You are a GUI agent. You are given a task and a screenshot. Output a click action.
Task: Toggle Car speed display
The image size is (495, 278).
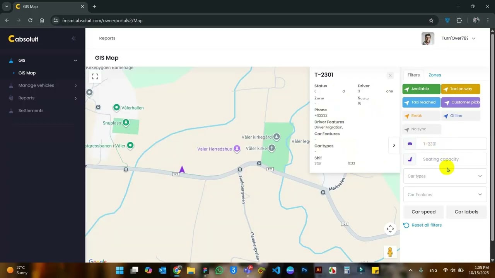[423, 212]
